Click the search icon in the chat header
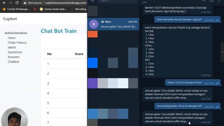This screenshot has width=224, height=126. [x=204, y=1]
